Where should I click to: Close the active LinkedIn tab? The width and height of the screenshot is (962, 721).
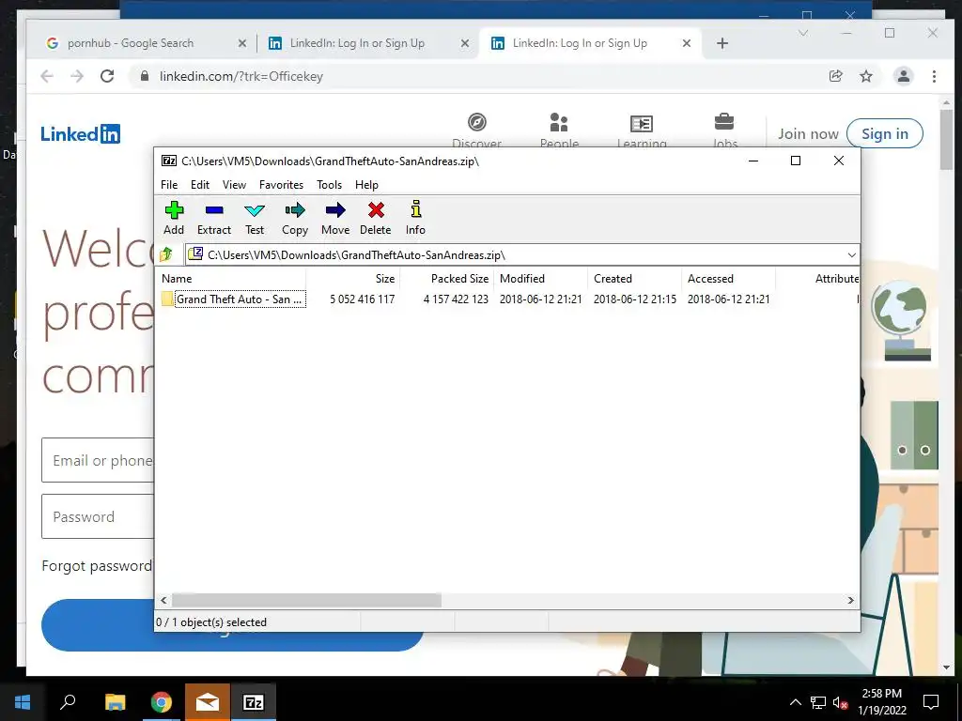coord(687,43)
